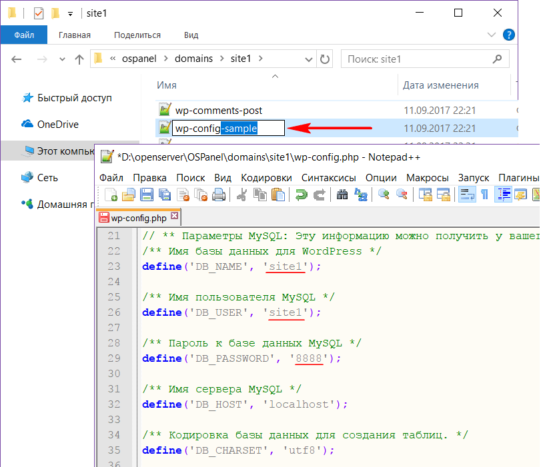Open the Quick Access Toolbar customize dropdown
The image size is (543, 467).
pos(70,14)
